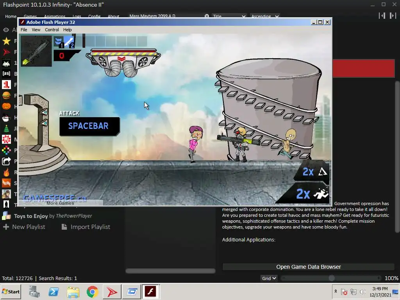Screen dimensions: 400x300
Task: Click the speaker volume tray icon
Action: tap(362, 291)
